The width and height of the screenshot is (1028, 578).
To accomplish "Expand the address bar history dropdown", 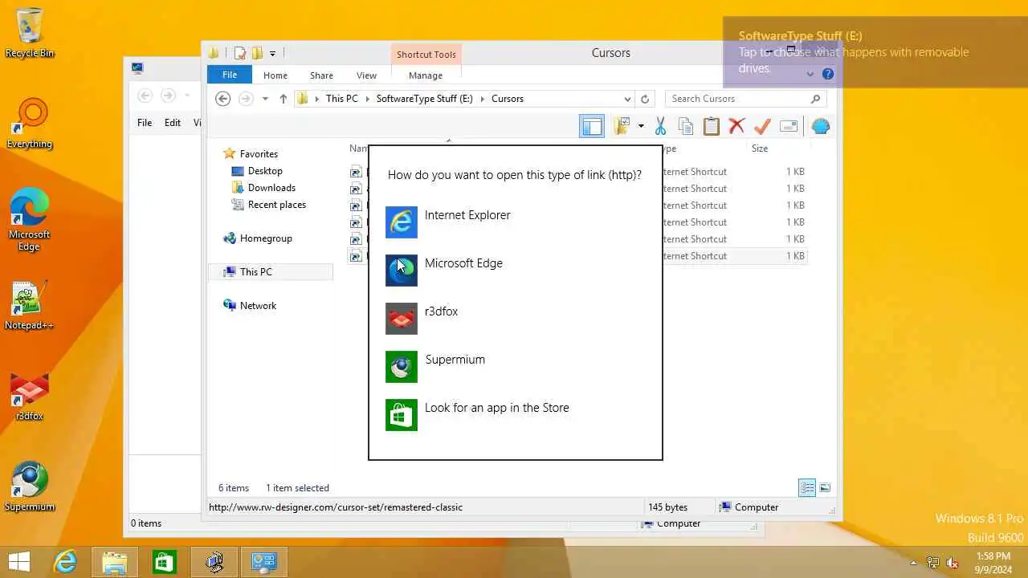I will tap(627, 99).
